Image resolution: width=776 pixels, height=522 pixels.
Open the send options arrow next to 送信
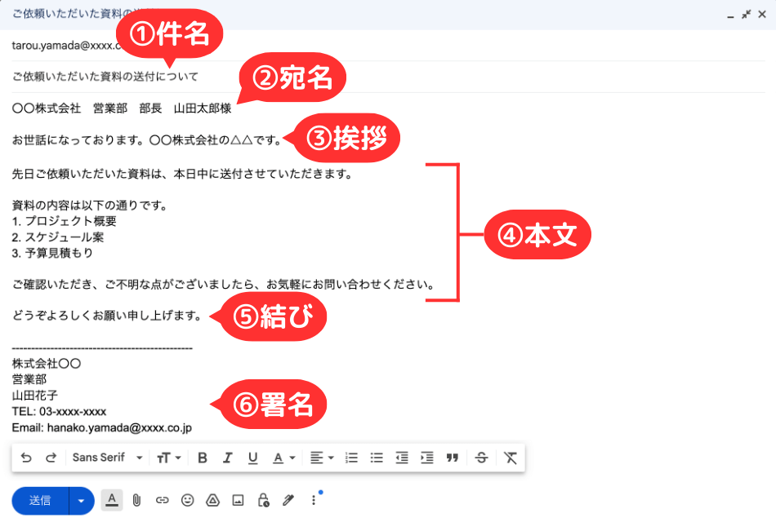tap(80, 500)
